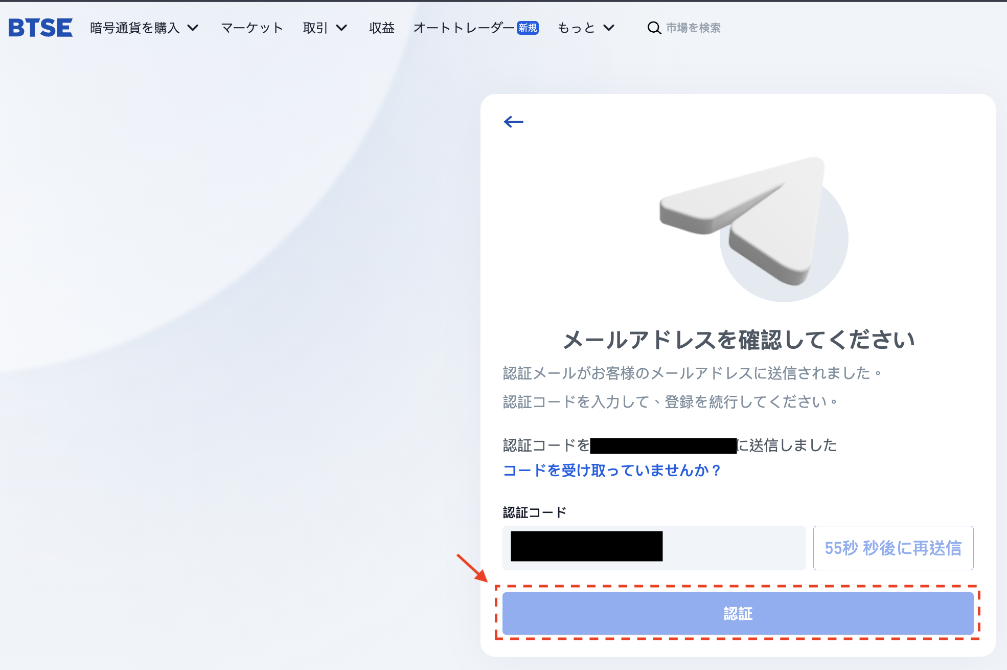The width and height of the screenshot is (1007, 670).
Task: Click the BTSE logo
Action: 40,28
